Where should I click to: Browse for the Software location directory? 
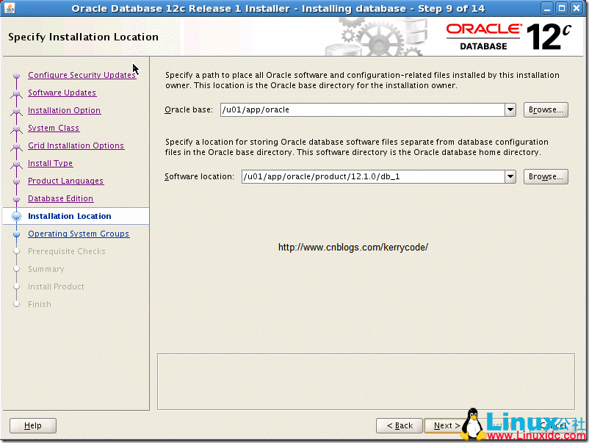point(546,176)
